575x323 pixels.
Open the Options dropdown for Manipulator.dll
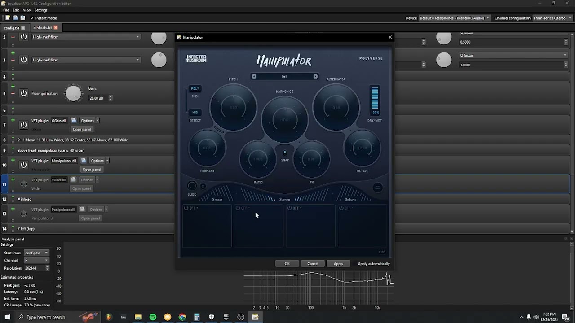pyautogui.click(x=99, y=161)
